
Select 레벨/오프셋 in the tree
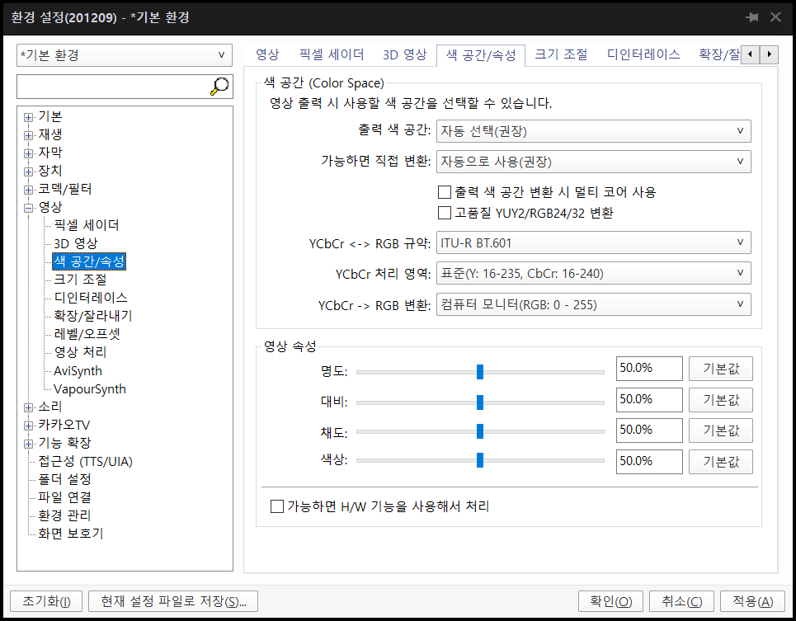(87, 334)
